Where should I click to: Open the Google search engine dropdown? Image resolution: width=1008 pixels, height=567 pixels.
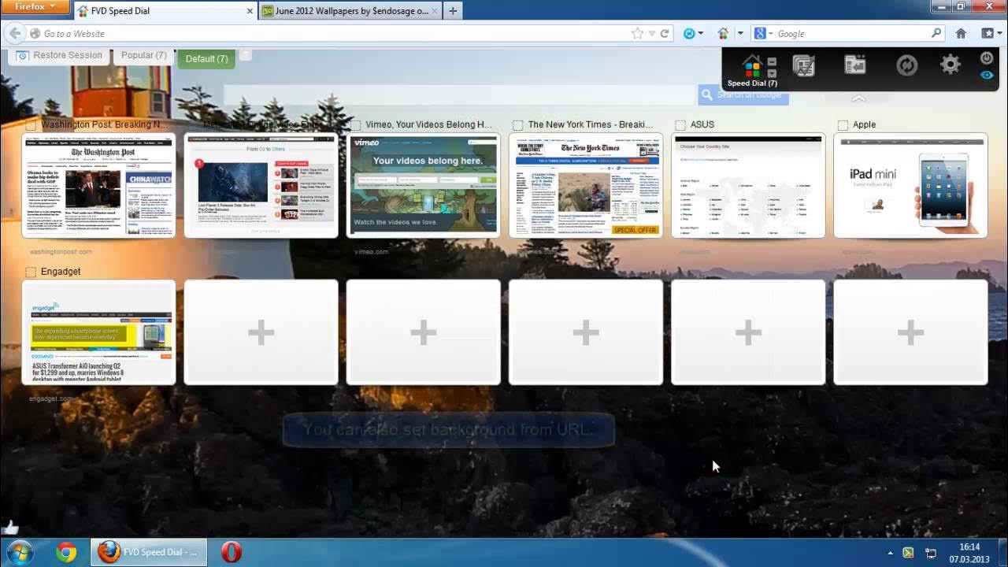764,33
